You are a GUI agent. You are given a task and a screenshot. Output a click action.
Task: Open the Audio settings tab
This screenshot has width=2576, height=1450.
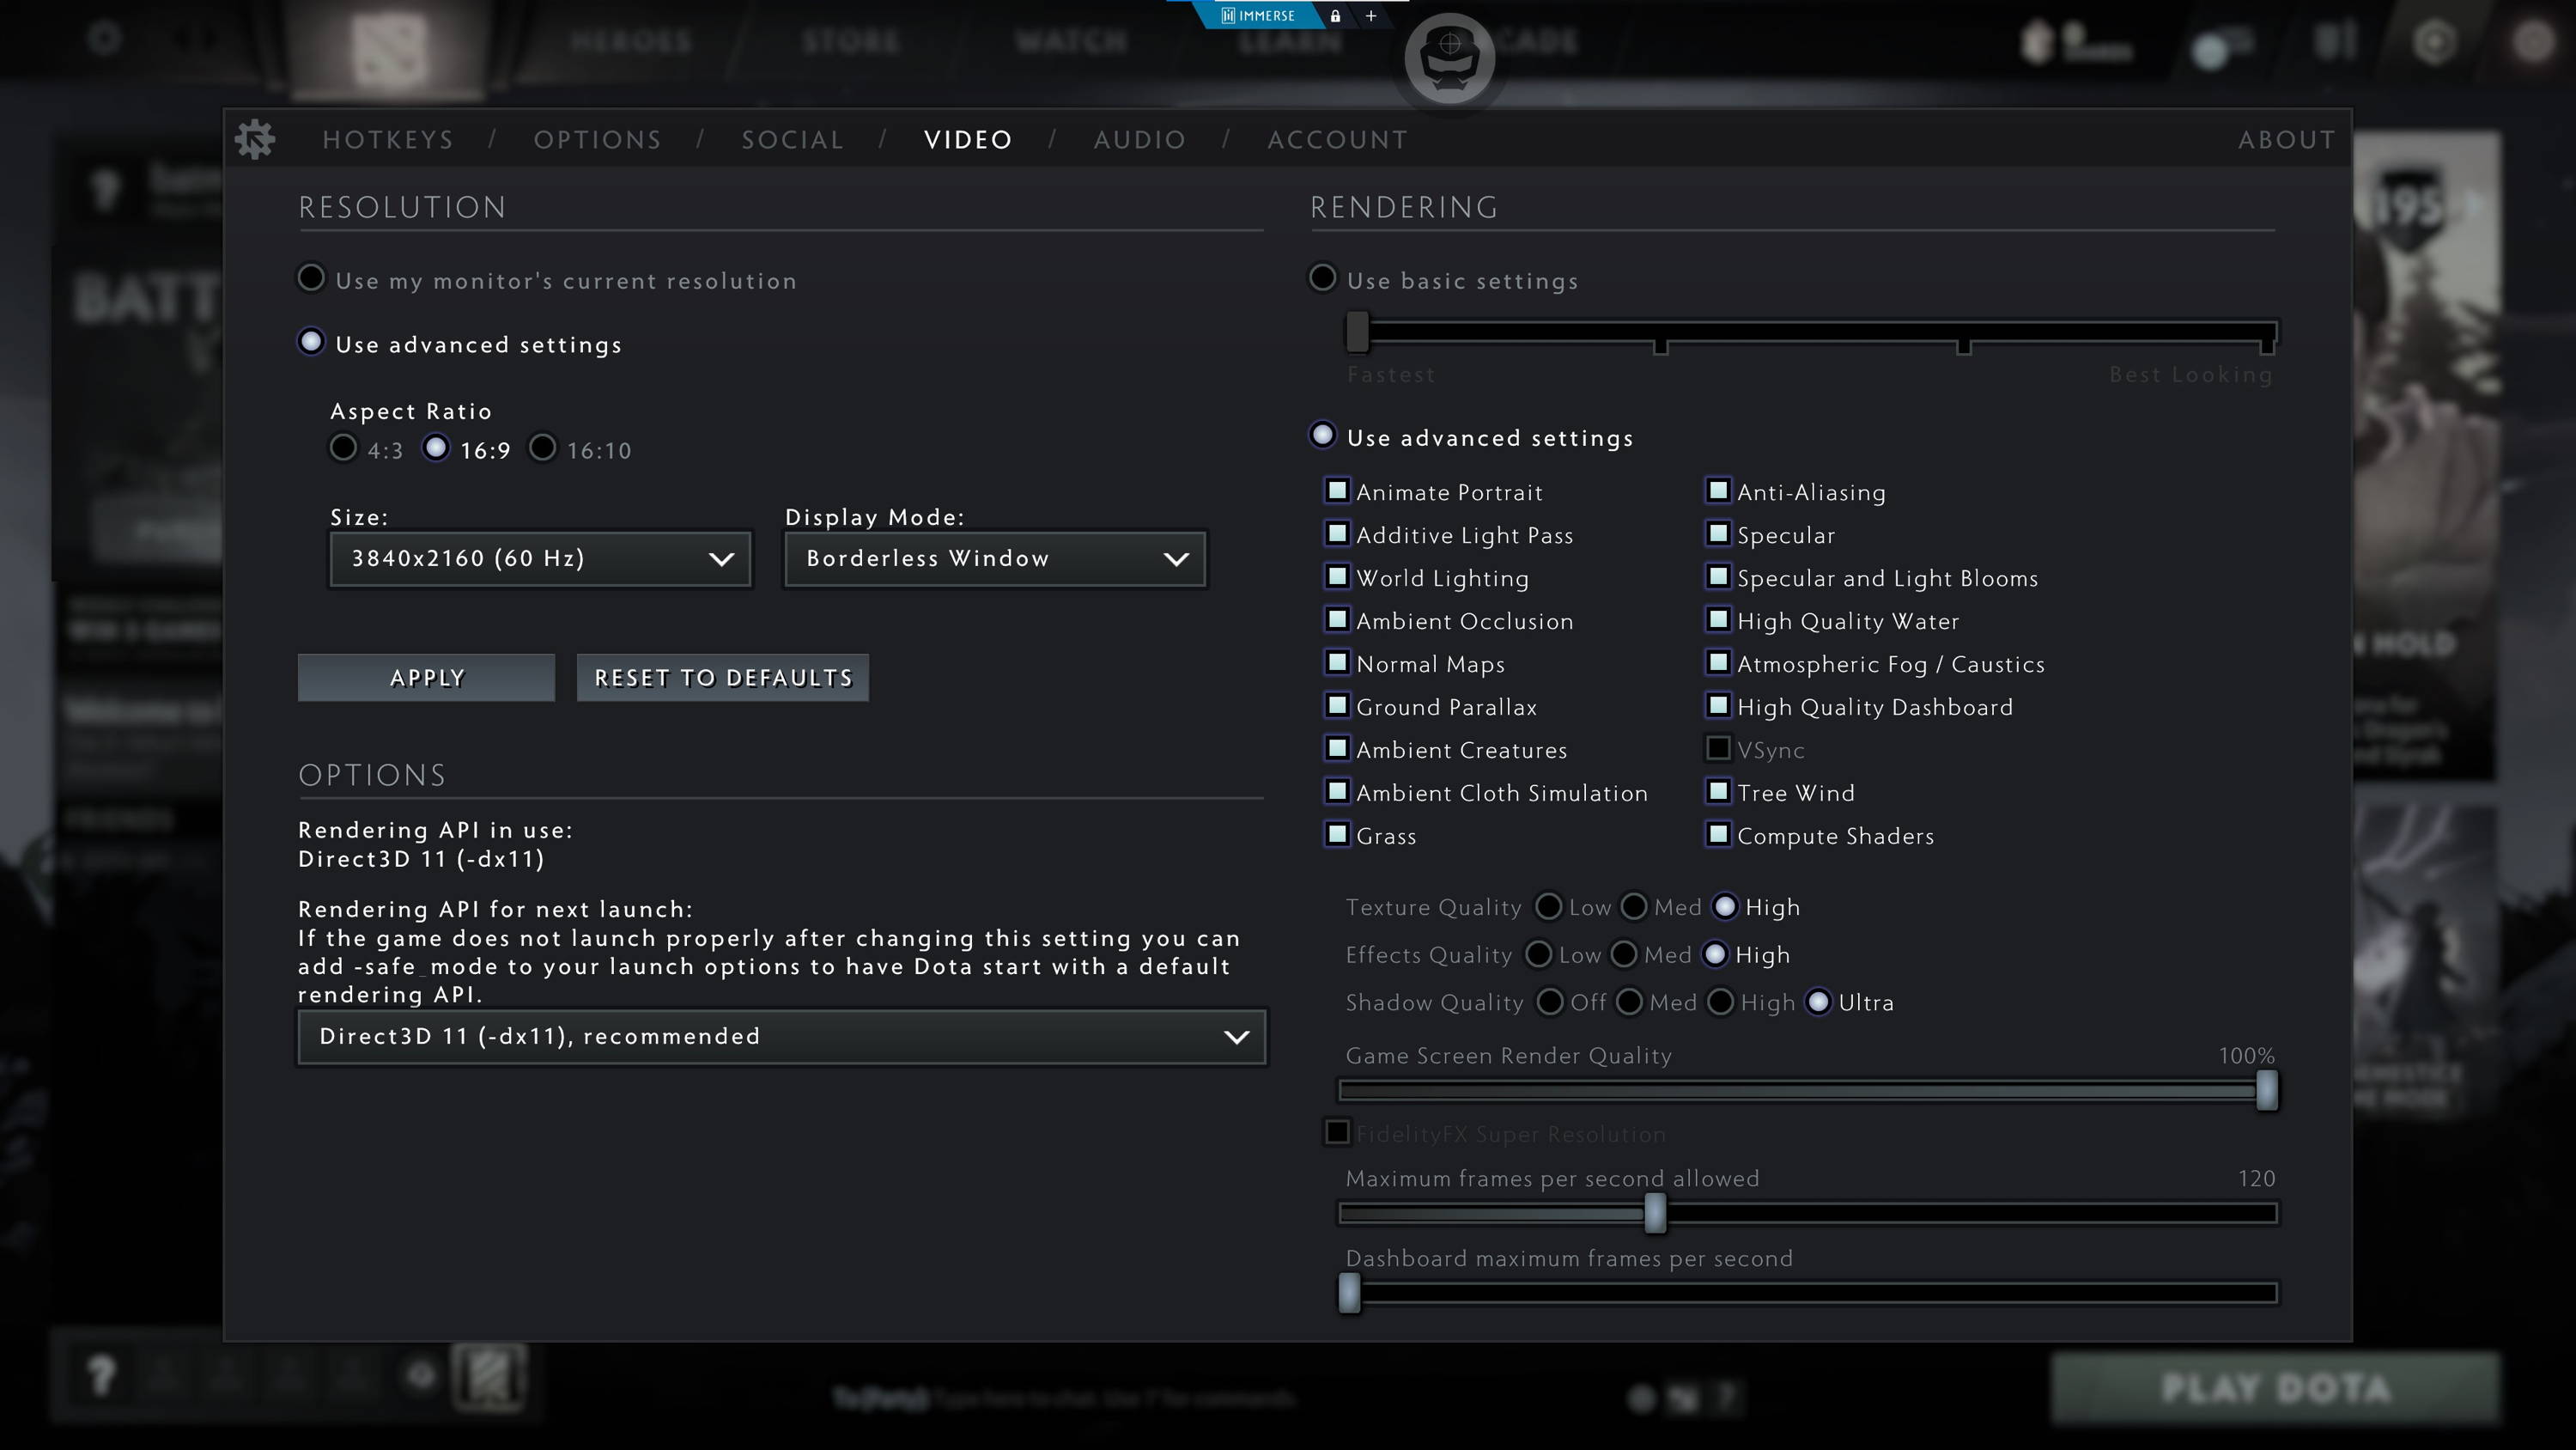[1140, 139]
